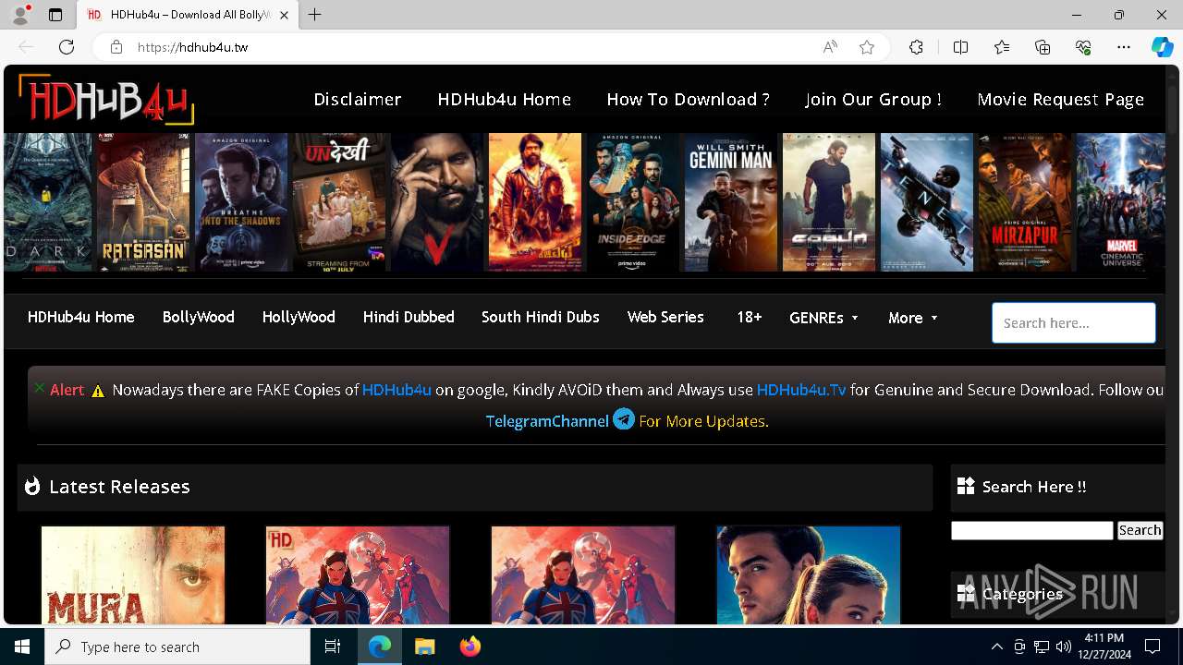1183x665 pixels.
Task: Select HollyWood category in nav bar
Action: [299, 317]
